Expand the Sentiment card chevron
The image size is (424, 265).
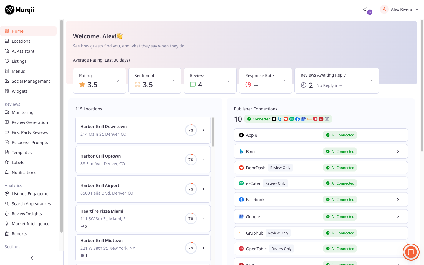coord(173,81)
